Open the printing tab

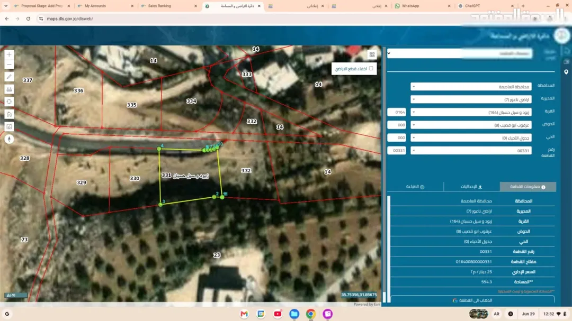point(415,187)
